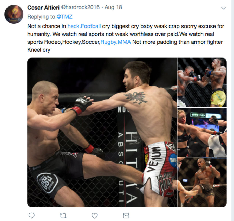Open the @hardrock2016 handle
This screenshot has height=221, width=234.
point(80,7)
